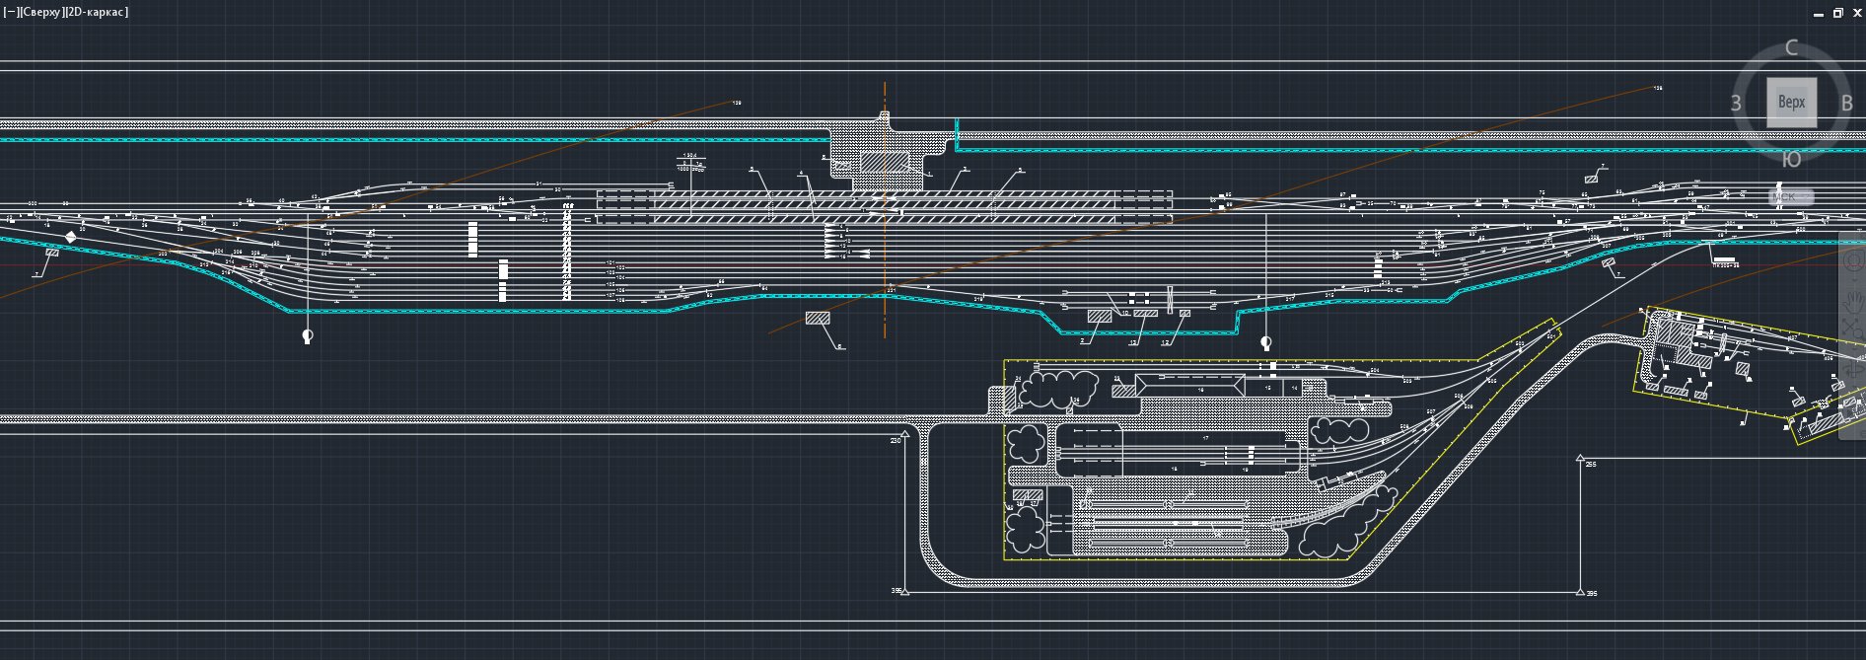Minimize the drawing viewport window
Viewport: 1866px width, 660px height.
(x=1819, y=13)
